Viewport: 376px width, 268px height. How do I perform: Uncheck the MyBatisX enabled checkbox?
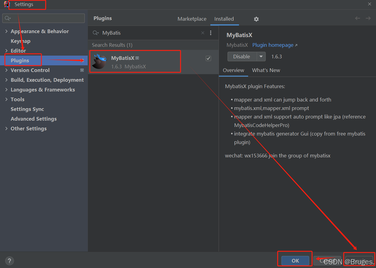pos(208,58)
